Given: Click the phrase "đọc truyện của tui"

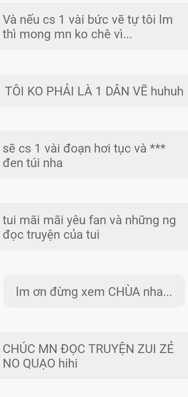Looking at the screenshot, I should (51, 235).
